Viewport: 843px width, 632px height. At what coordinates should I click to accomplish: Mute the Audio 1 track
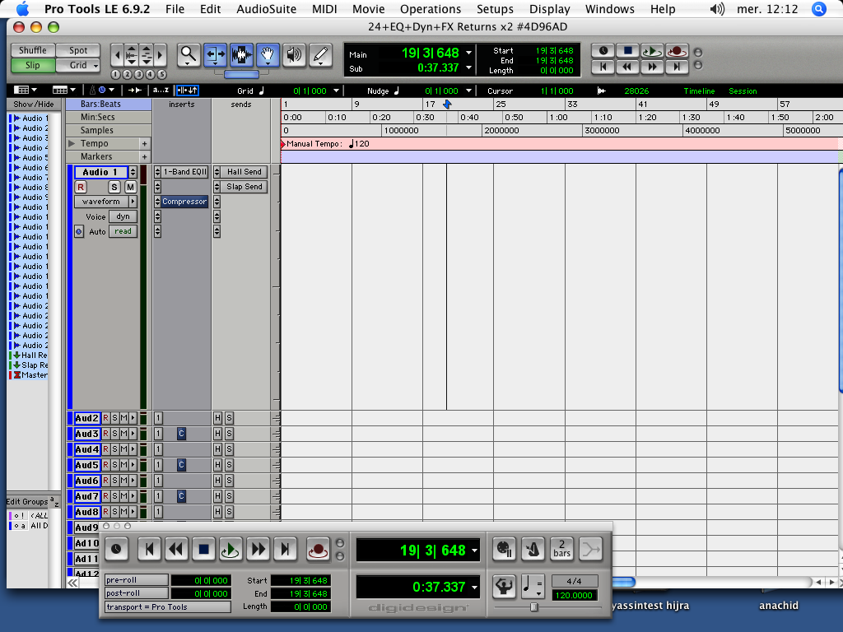click(x=130, y=187)
